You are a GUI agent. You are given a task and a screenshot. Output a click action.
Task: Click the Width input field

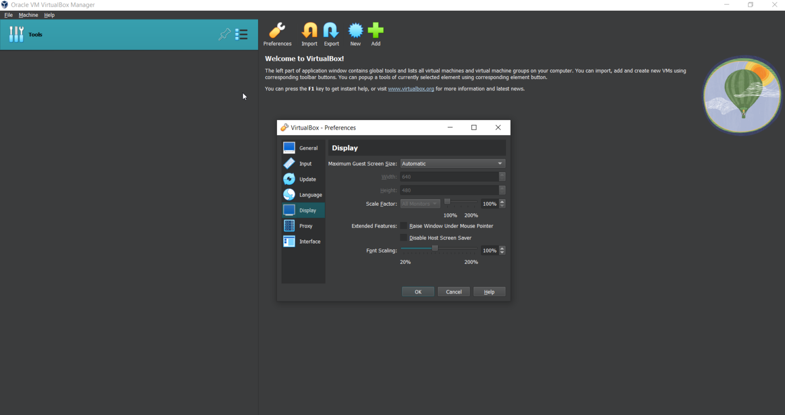pos(450,177)
